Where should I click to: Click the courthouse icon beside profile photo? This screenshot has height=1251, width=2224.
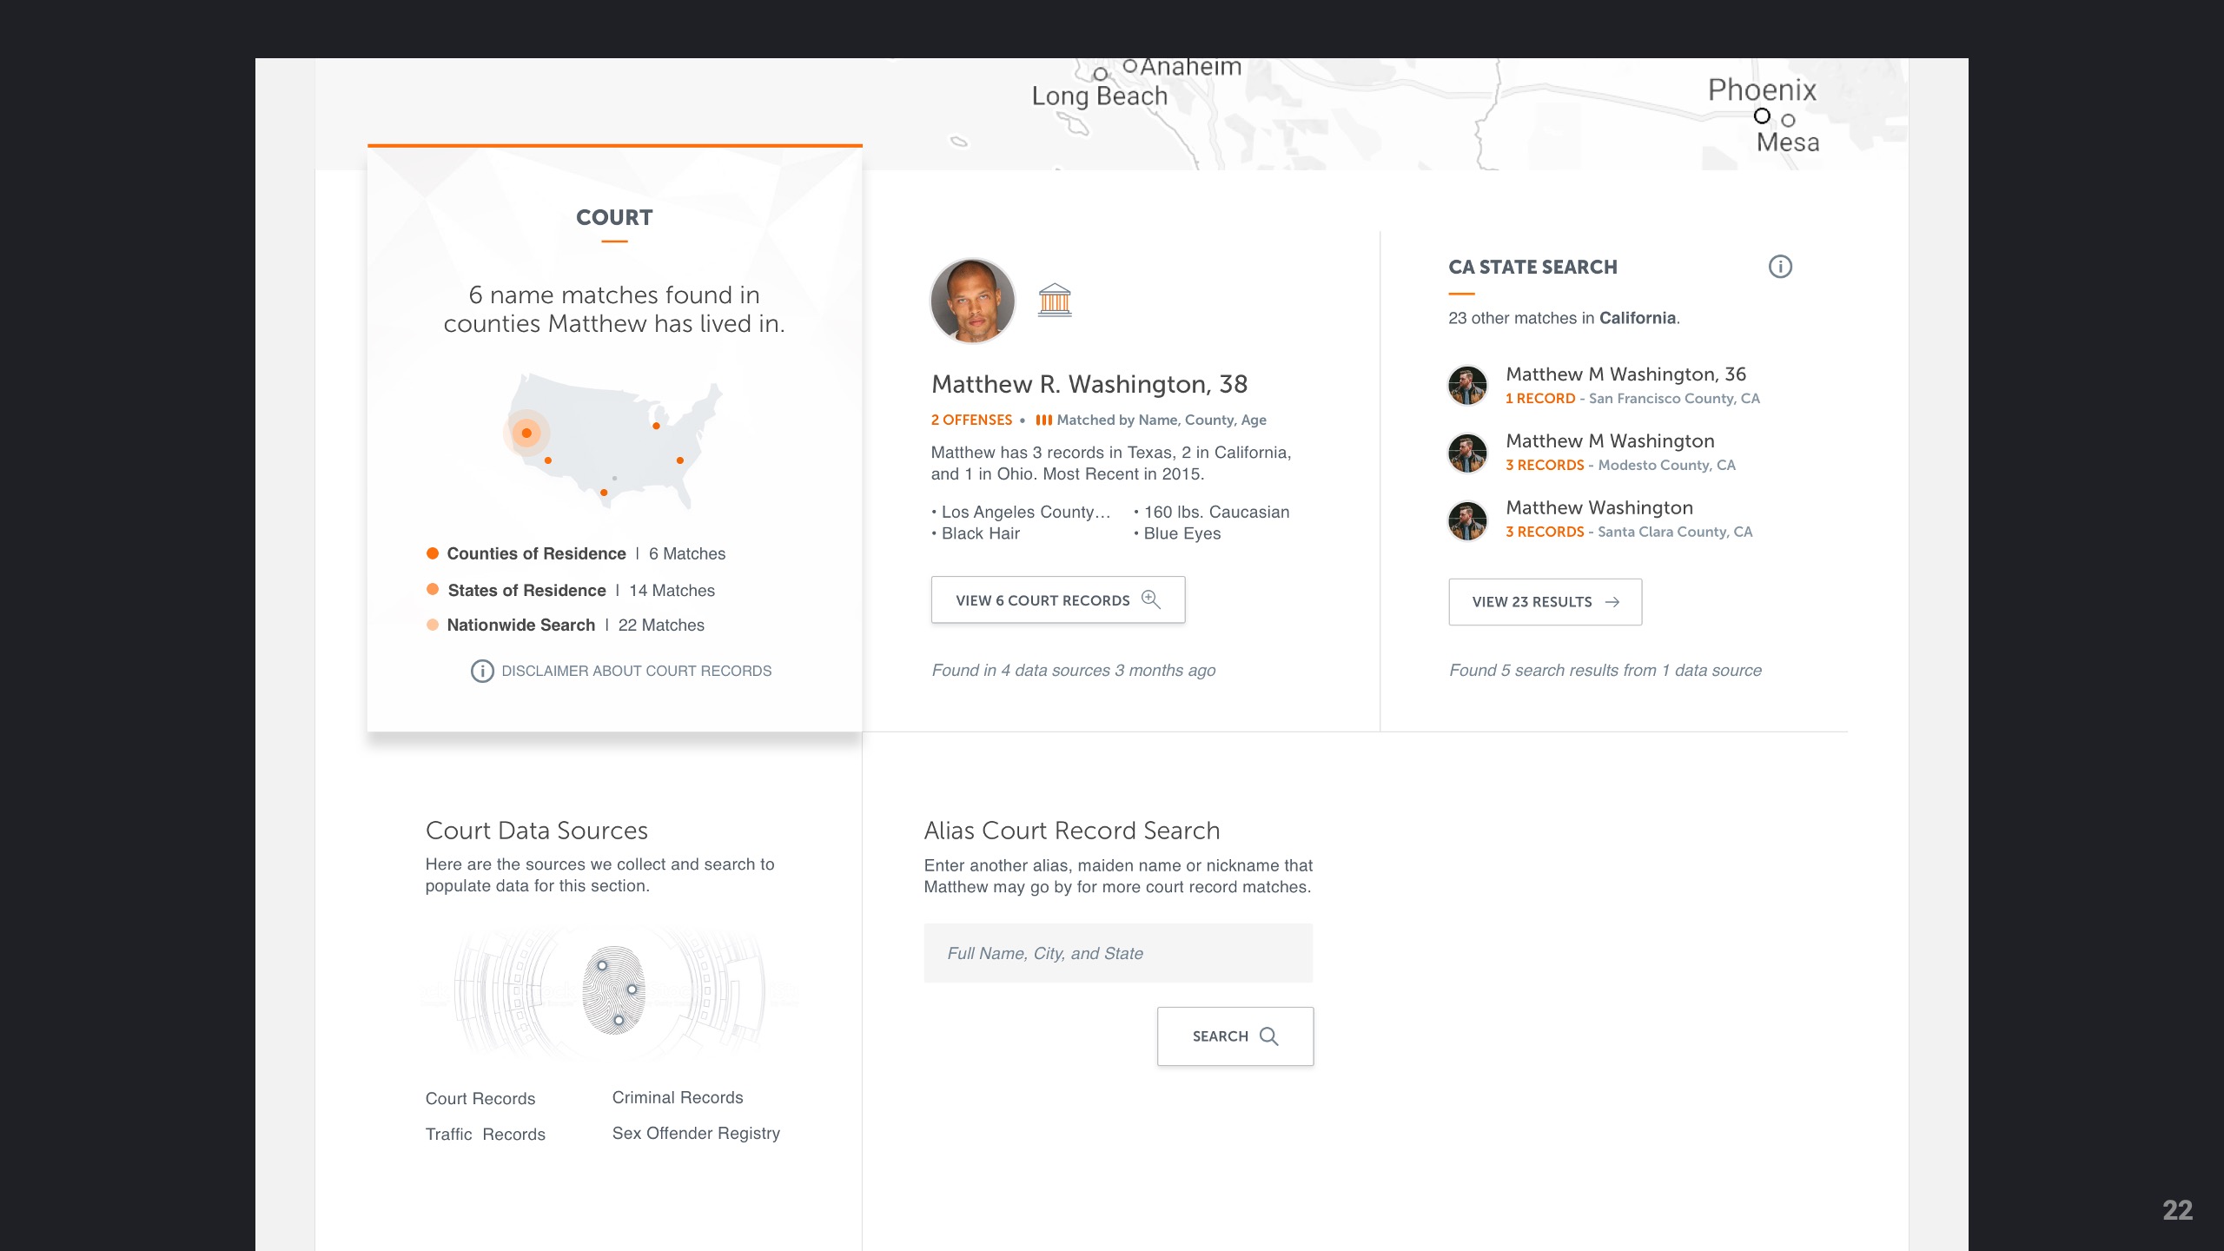coord(1055,301)
